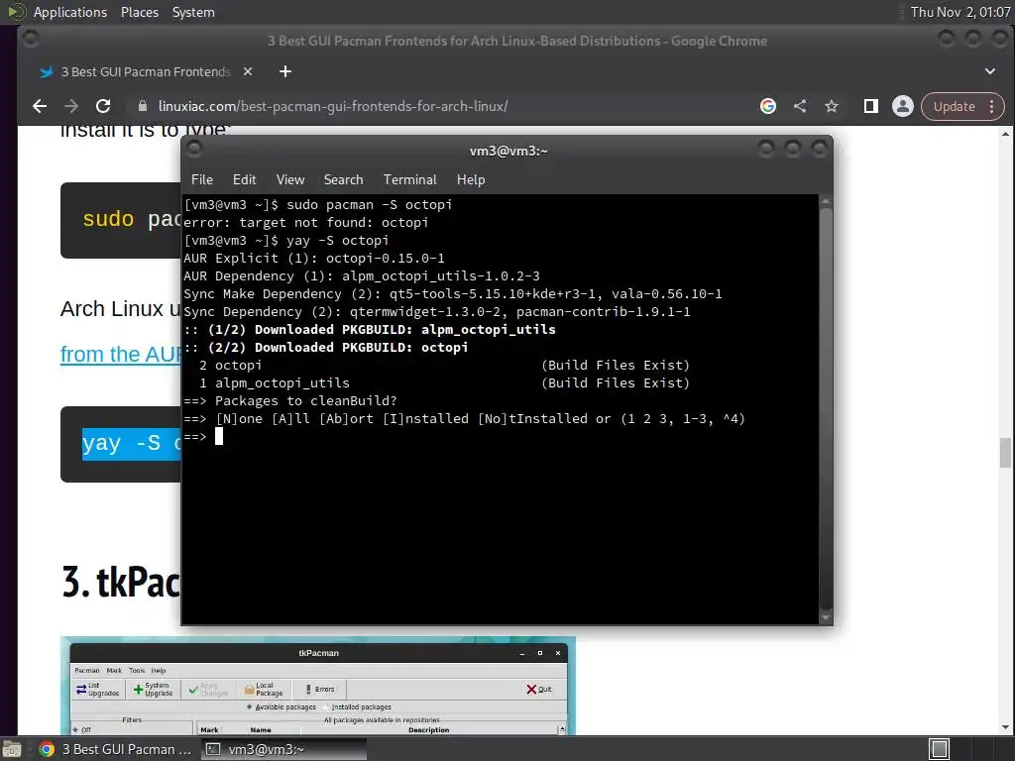This screenshot has height=761, width=1015.
Task: Open the System menu in the top panel
Action: click(193, 12)
